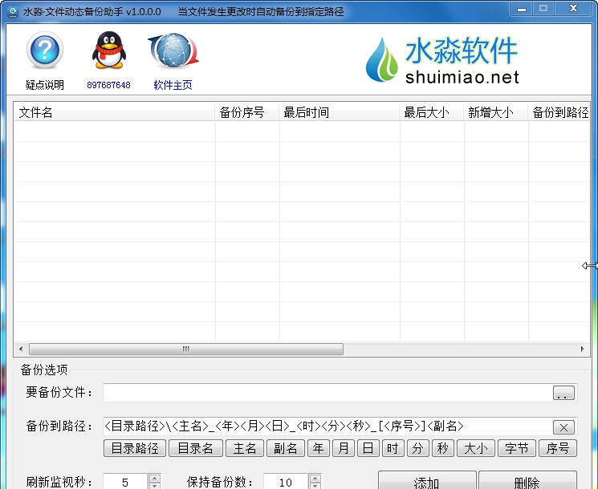
Task: Click the app icon in title bar
Action: click(x=13, y=11)
